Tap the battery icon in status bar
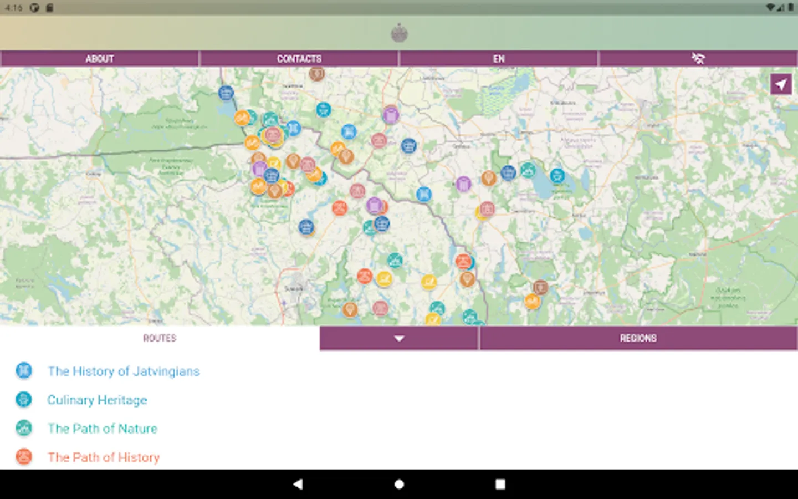The height and width of the screenshot is (499, 798). pyautogui.click(x=791, y=7)
